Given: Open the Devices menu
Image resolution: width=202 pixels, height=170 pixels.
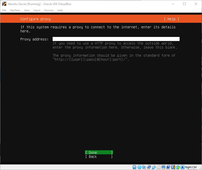Looking at the screenshot, I should pyautogui.click(x=49, y=10).
